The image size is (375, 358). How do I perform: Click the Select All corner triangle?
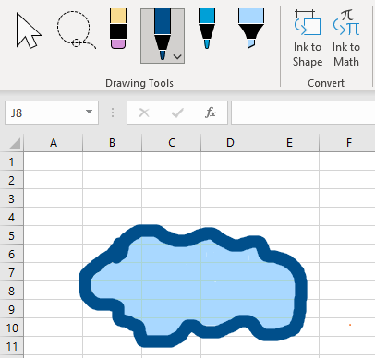(14, 143)
